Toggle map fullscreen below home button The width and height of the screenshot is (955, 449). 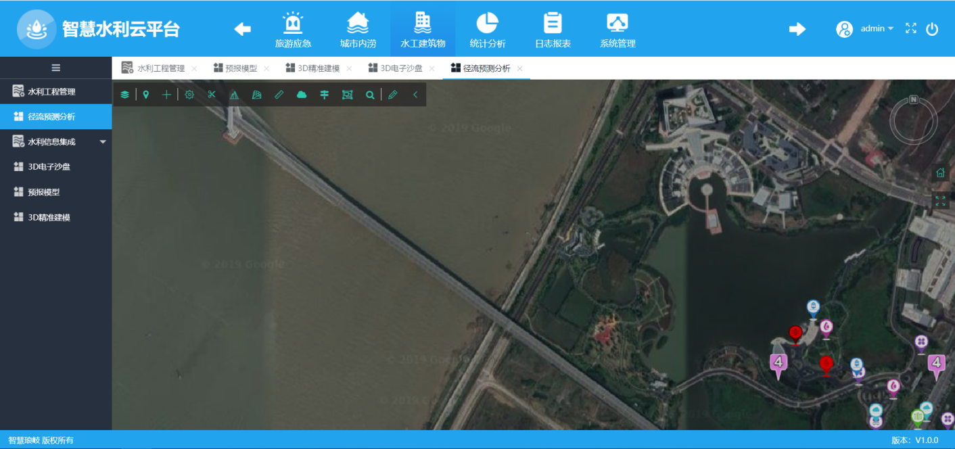point(940,200)
